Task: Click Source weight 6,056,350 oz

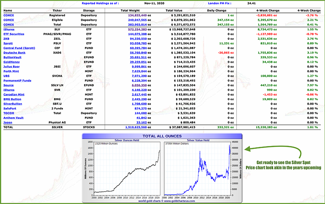Action: click(x=139, y=85)
